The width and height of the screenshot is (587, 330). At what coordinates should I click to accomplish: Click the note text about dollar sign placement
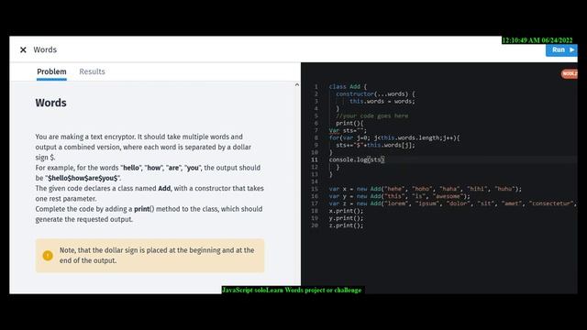click(x=157, y=255)
